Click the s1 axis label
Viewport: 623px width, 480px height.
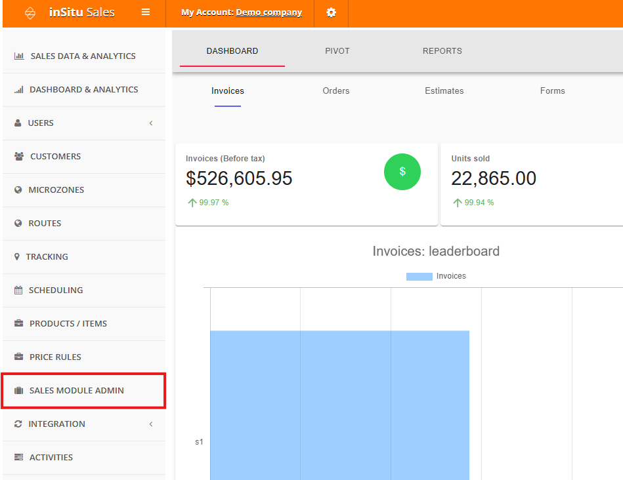click(199, 442)
